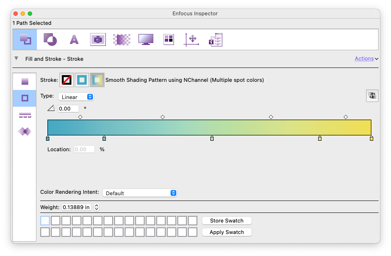
Task: Open the Summary document info icon
Action: pos(216,40)
